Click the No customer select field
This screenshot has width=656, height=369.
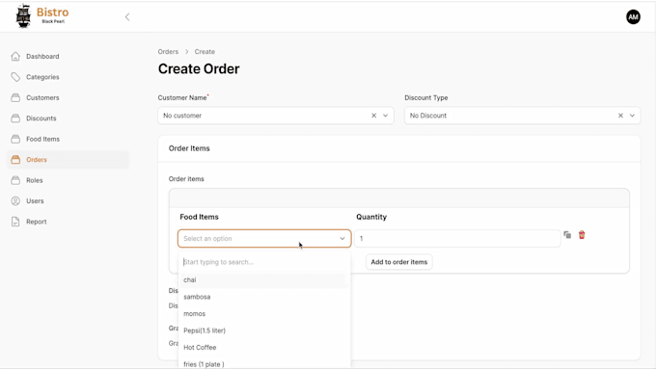coord(276,116)
